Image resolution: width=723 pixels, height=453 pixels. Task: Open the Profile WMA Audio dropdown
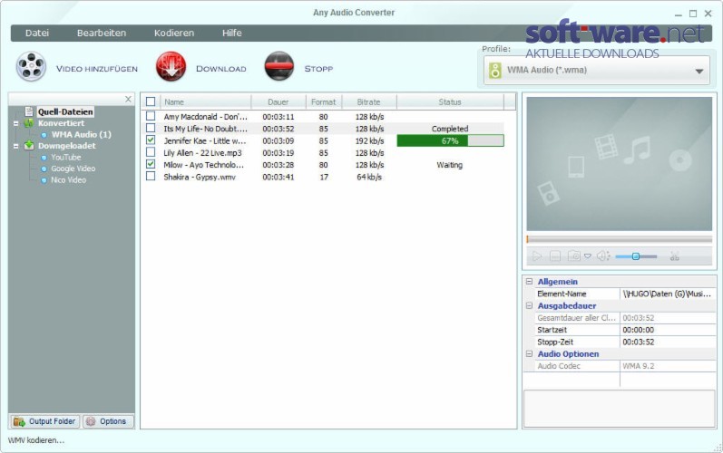point(596,71)
